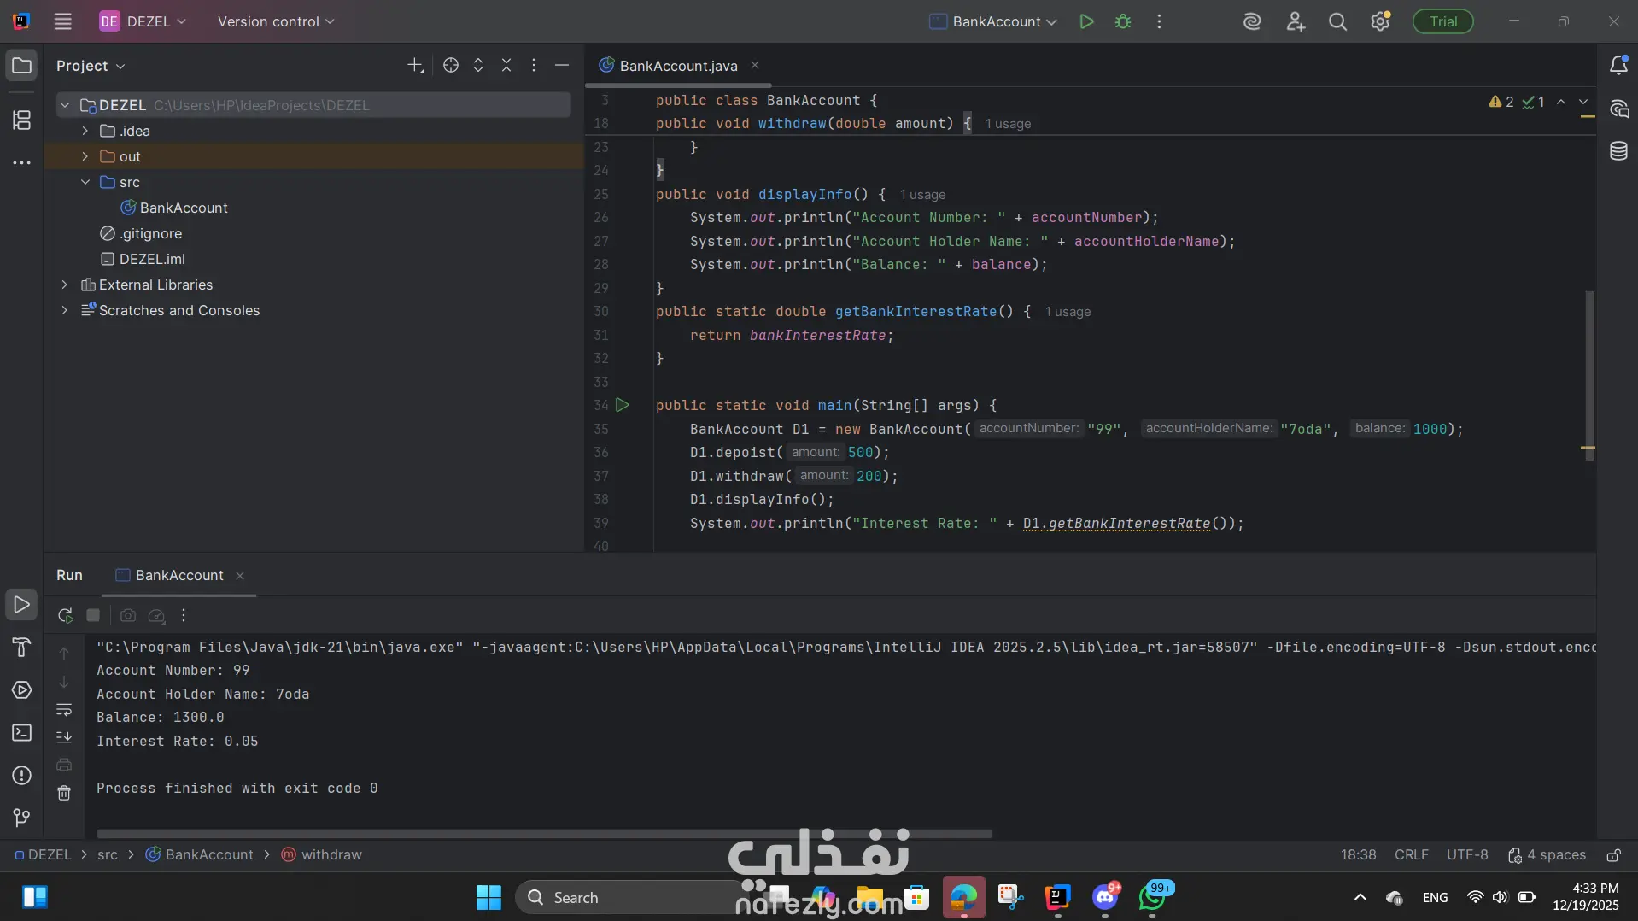Toggle the Run tool window
1638x921 pixels.
[21, 605]
